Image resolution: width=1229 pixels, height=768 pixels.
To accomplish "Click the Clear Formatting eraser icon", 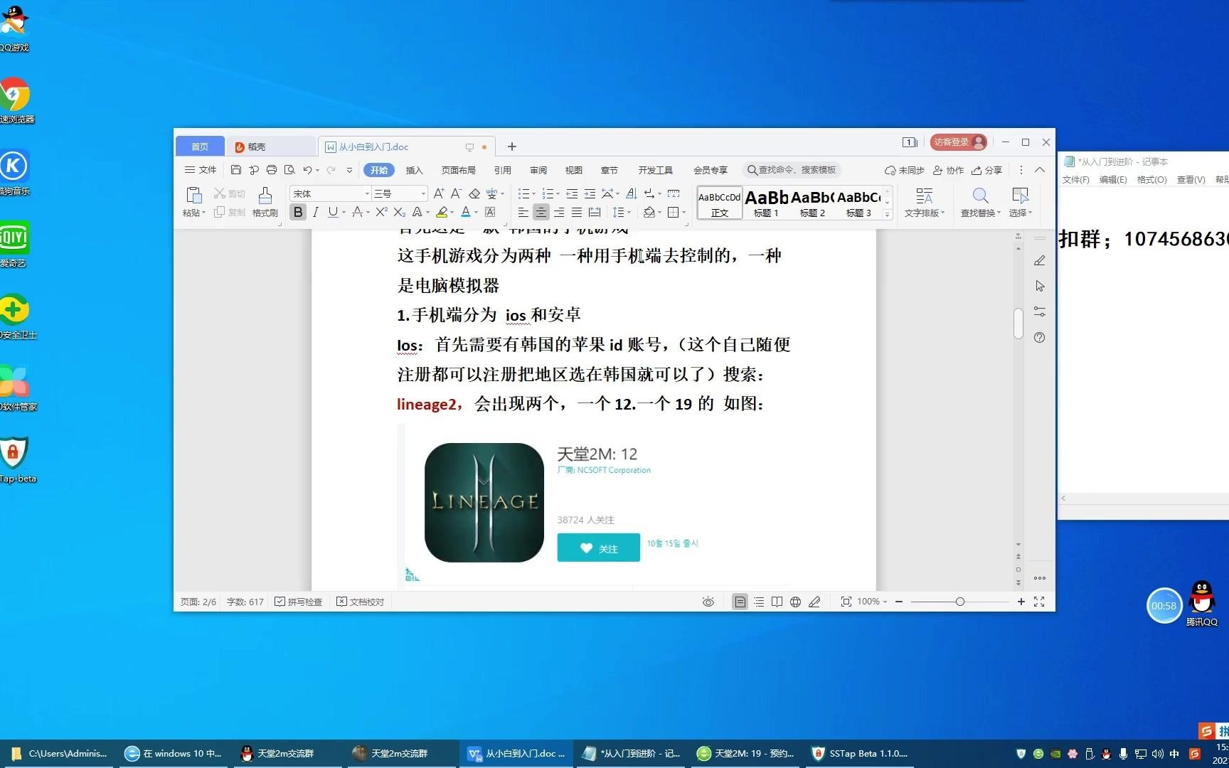I will pos(474,193).
